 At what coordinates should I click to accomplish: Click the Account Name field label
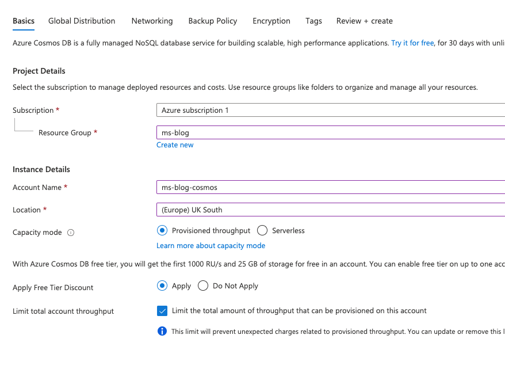pos(37,188)
